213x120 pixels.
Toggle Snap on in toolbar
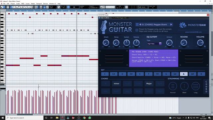click(68, 7)
